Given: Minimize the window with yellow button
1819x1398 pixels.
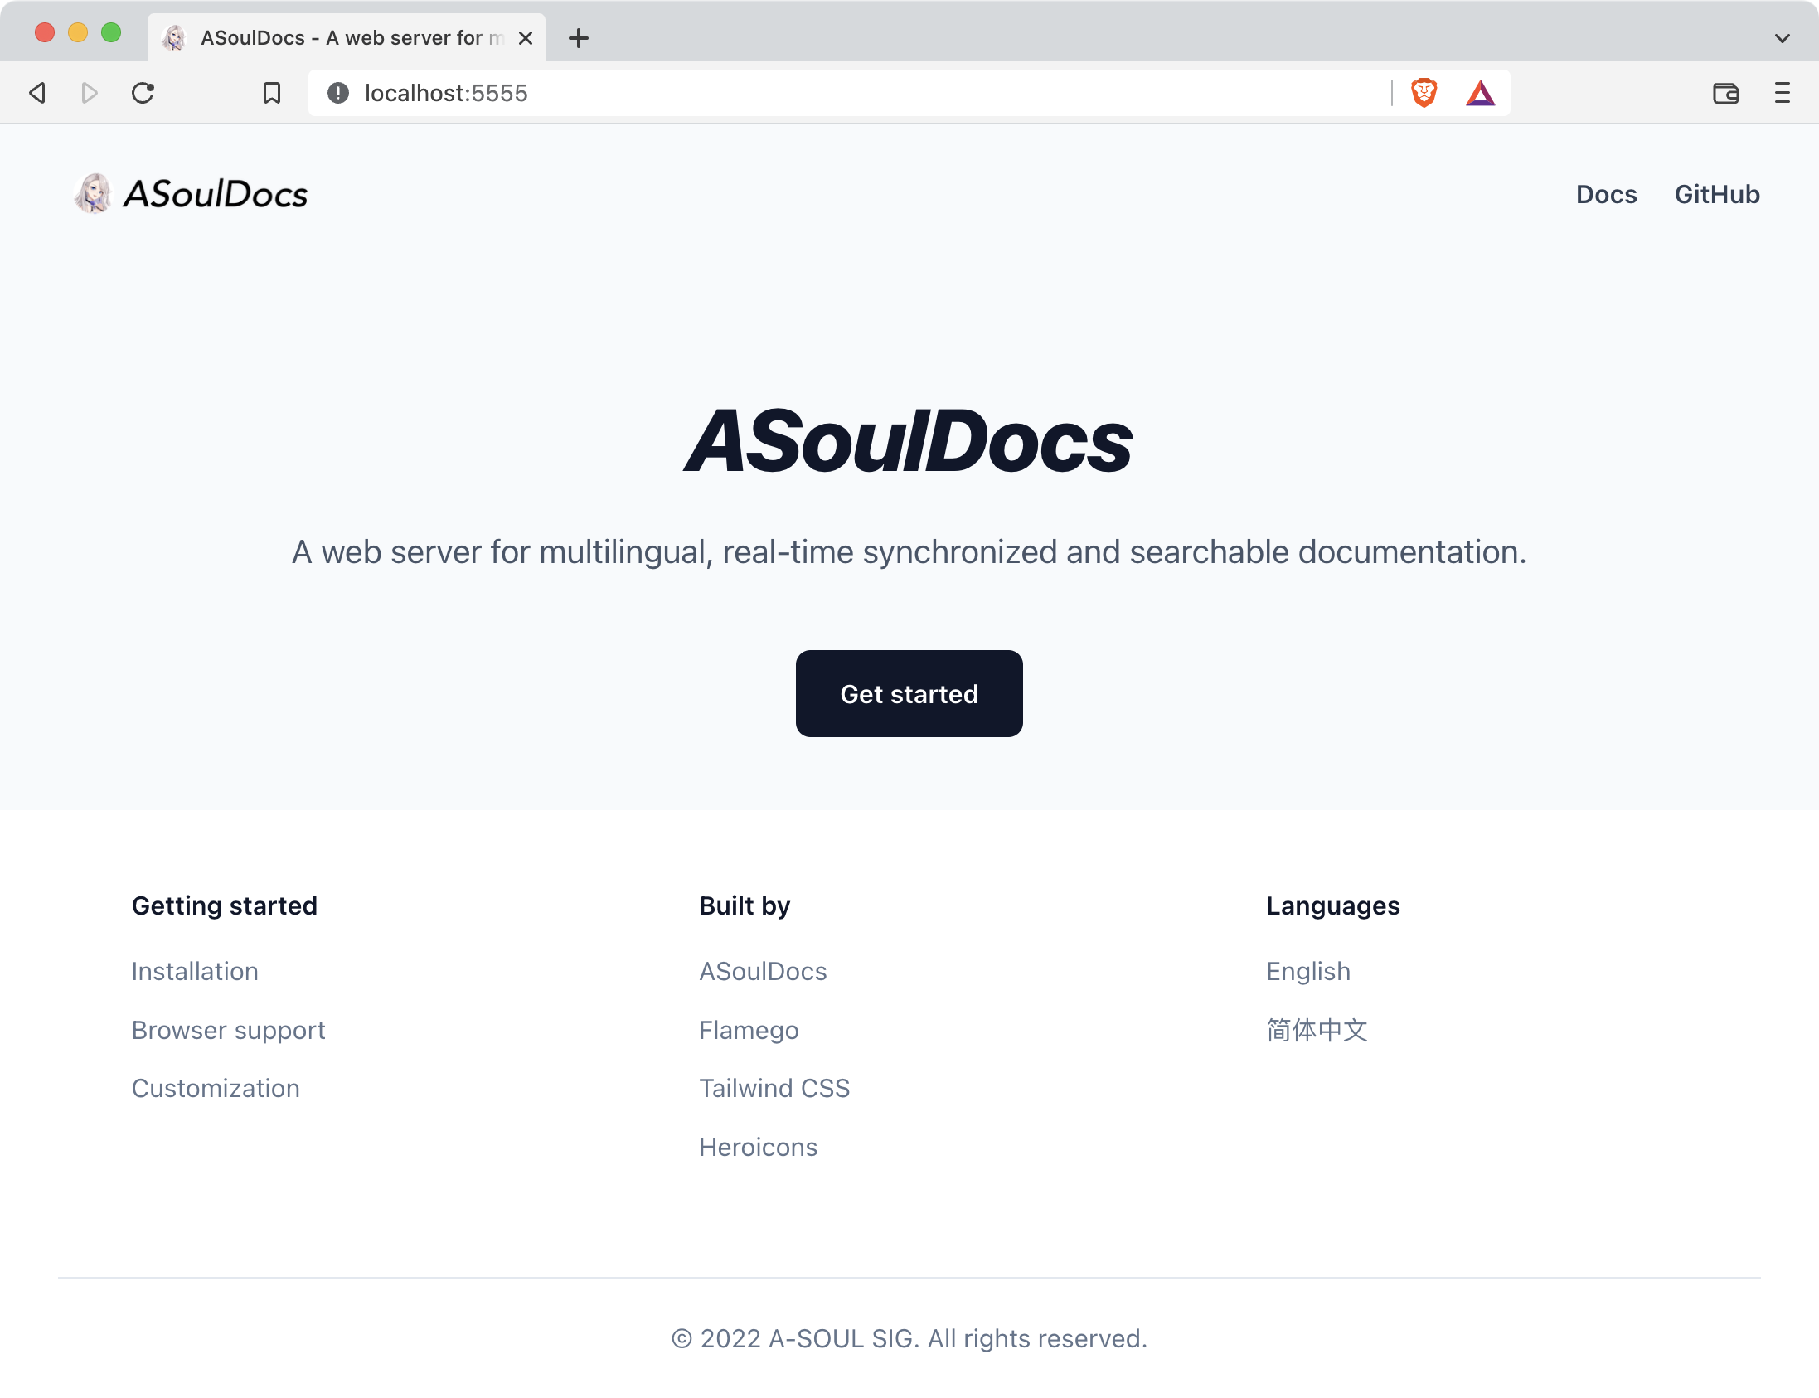Looking at the screenshot, I should click(78, 32).
